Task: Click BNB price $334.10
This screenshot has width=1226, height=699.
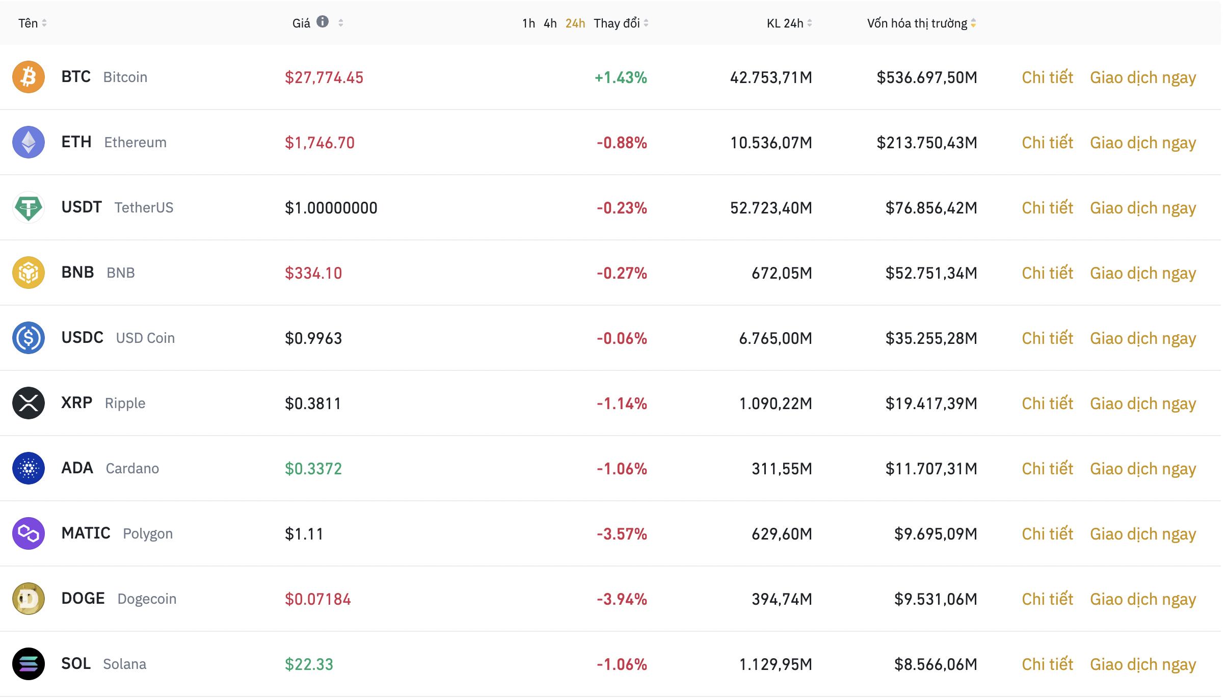Action: [313, 273]
